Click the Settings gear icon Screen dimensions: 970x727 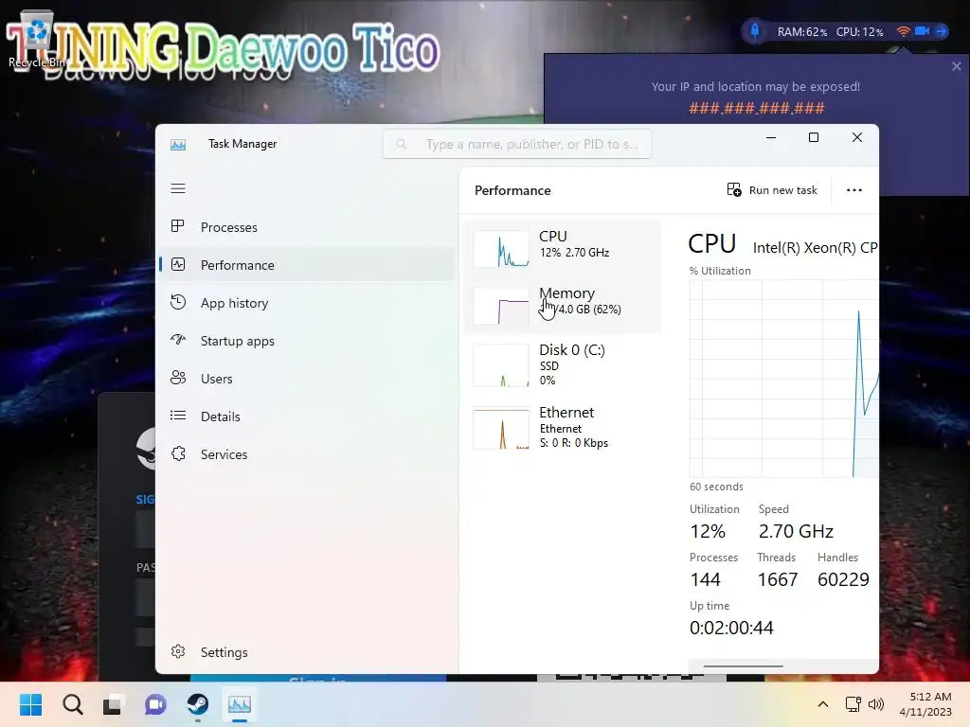pos(178,651)
